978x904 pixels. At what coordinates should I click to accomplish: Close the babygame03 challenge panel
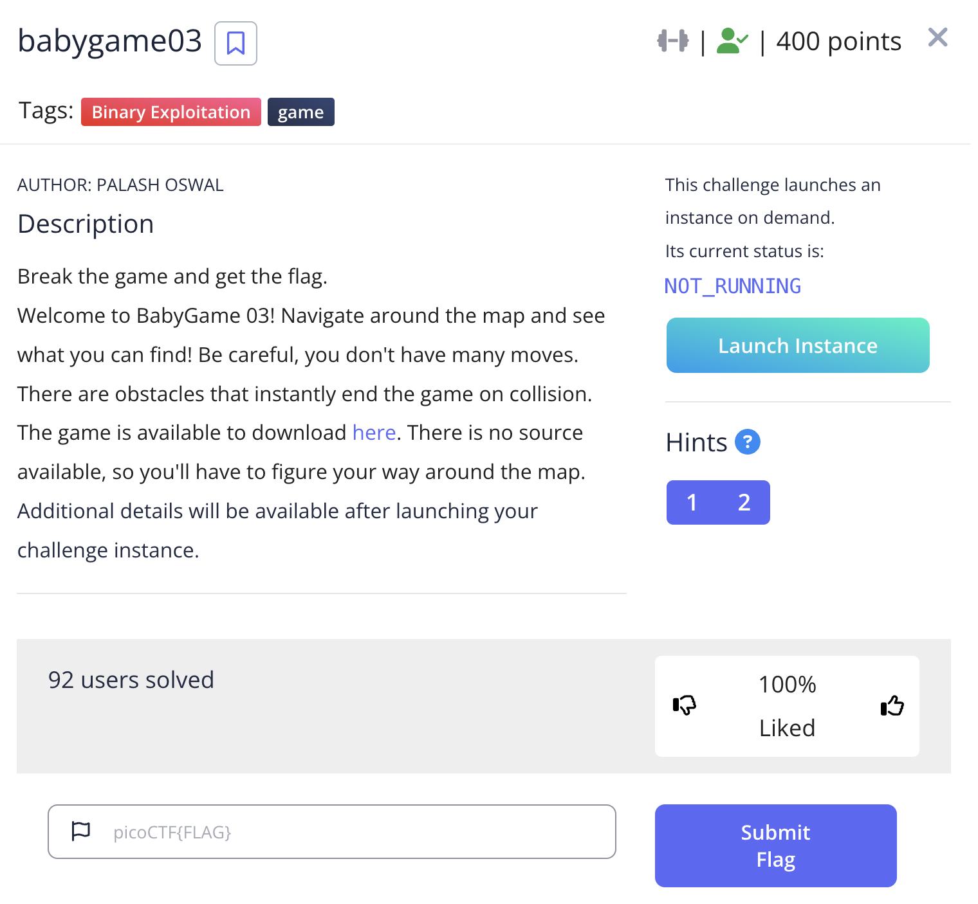point(937,37)
